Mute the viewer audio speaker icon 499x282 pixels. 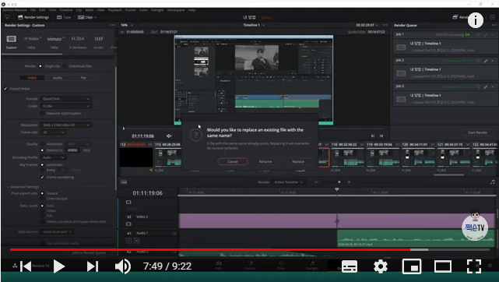[x=169, y=136]
